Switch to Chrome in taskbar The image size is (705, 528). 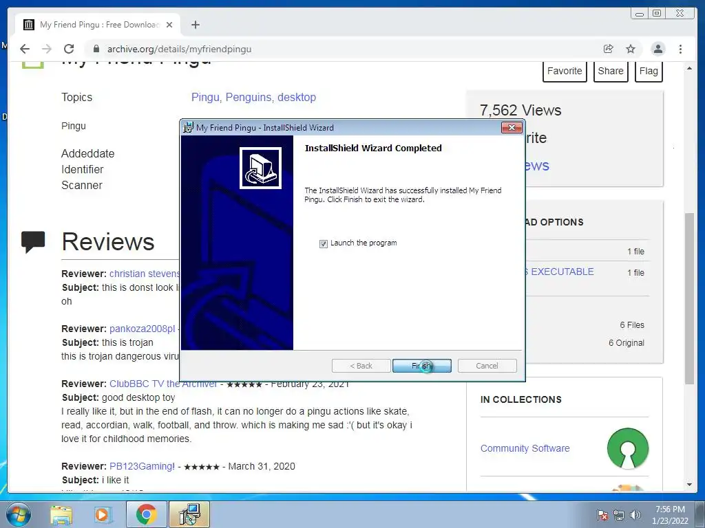click(x=146, y=514)
